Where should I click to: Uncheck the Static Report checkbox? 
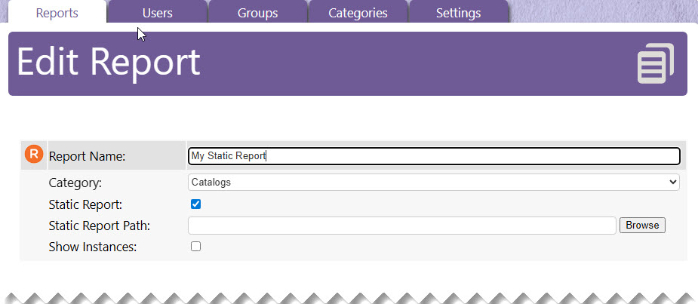(195, 204)
